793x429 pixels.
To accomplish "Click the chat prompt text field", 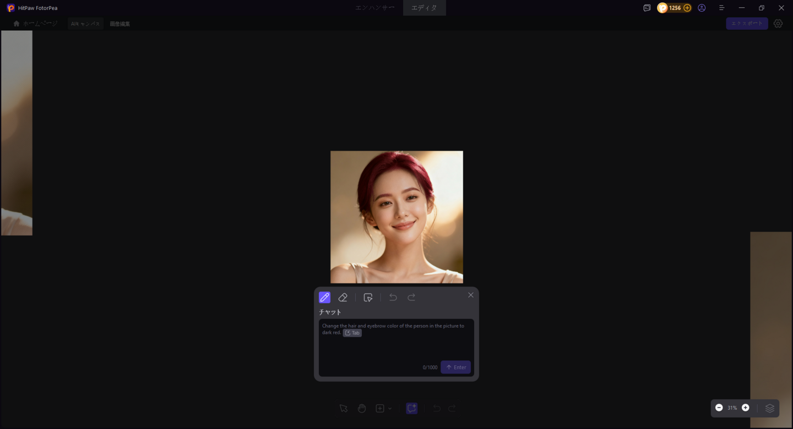I will [396, 346].
